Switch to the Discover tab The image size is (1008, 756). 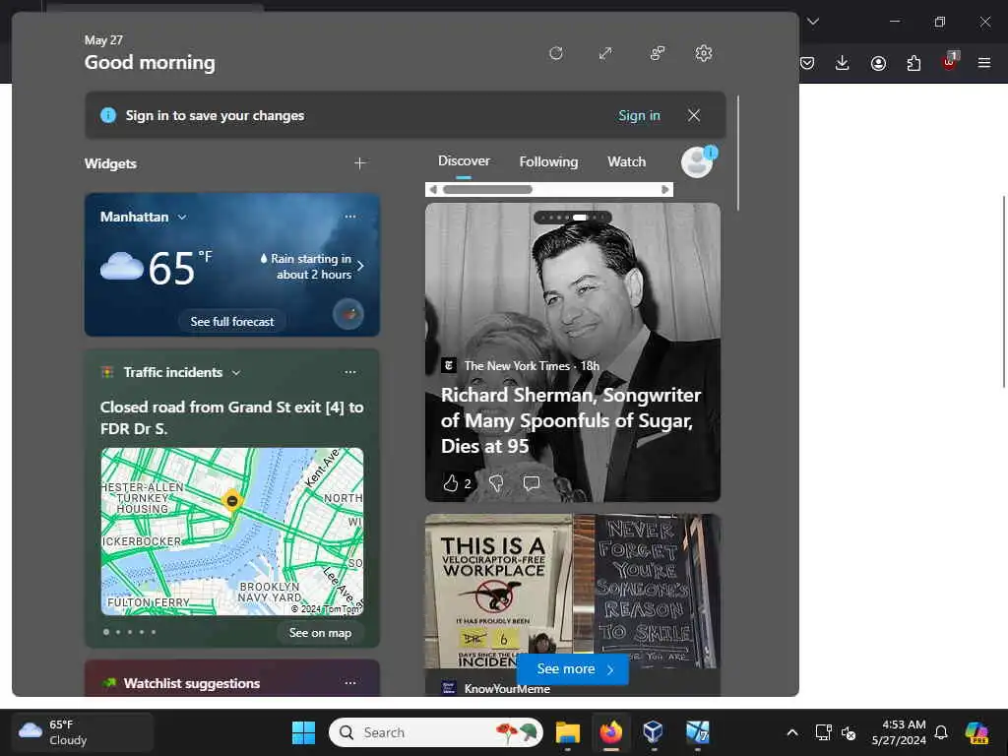click(x=464, y=161)
